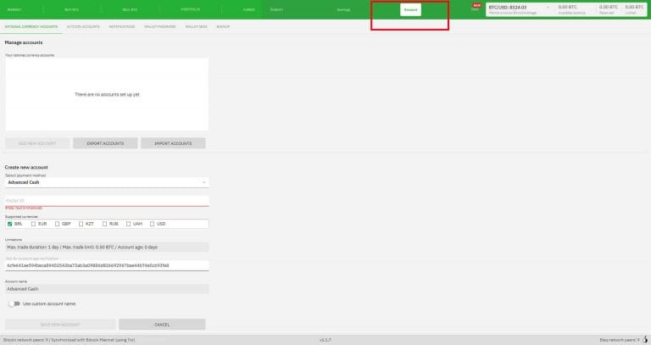The width and height of the screenshot is (651, 345).
Task: Switch to Wallet Seed tab
Action: [197, 26]
